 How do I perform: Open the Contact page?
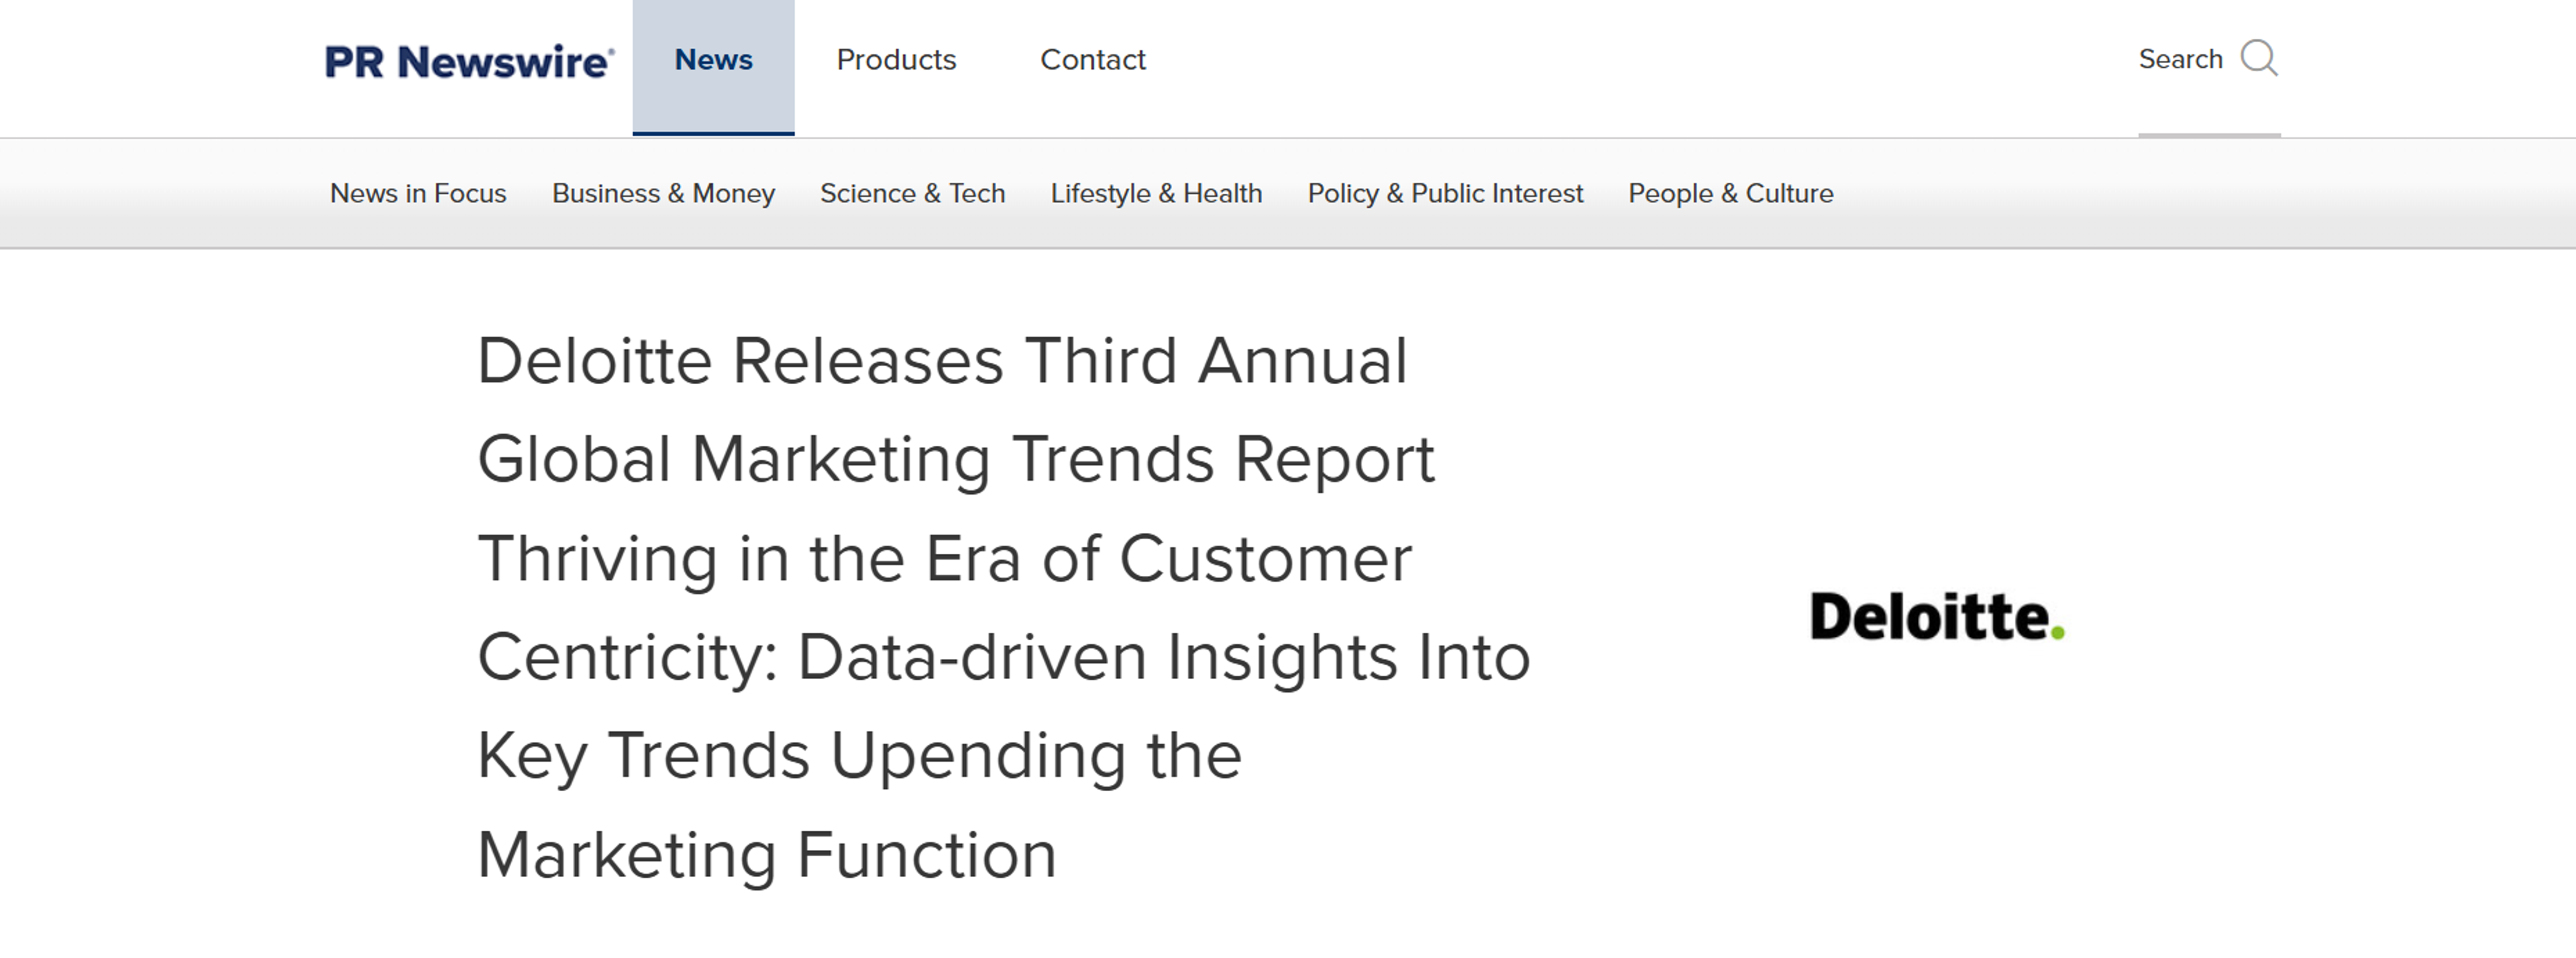(x=1093, y=60)
